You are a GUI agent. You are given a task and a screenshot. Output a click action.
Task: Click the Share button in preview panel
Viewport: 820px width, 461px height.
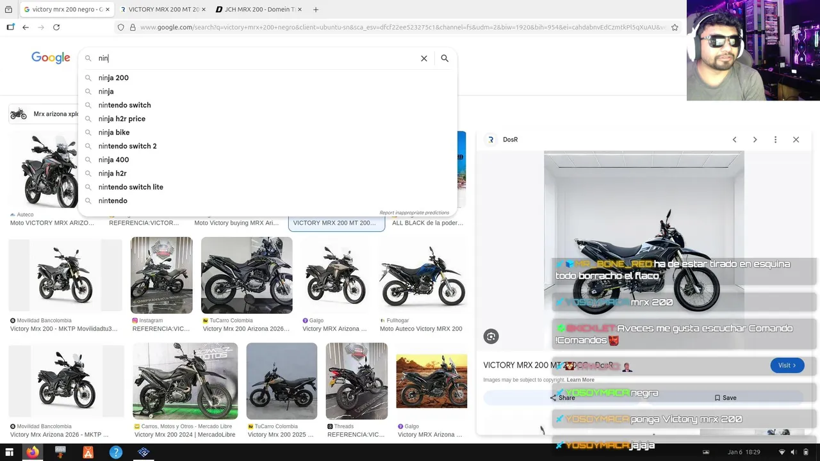coord(562,398)
